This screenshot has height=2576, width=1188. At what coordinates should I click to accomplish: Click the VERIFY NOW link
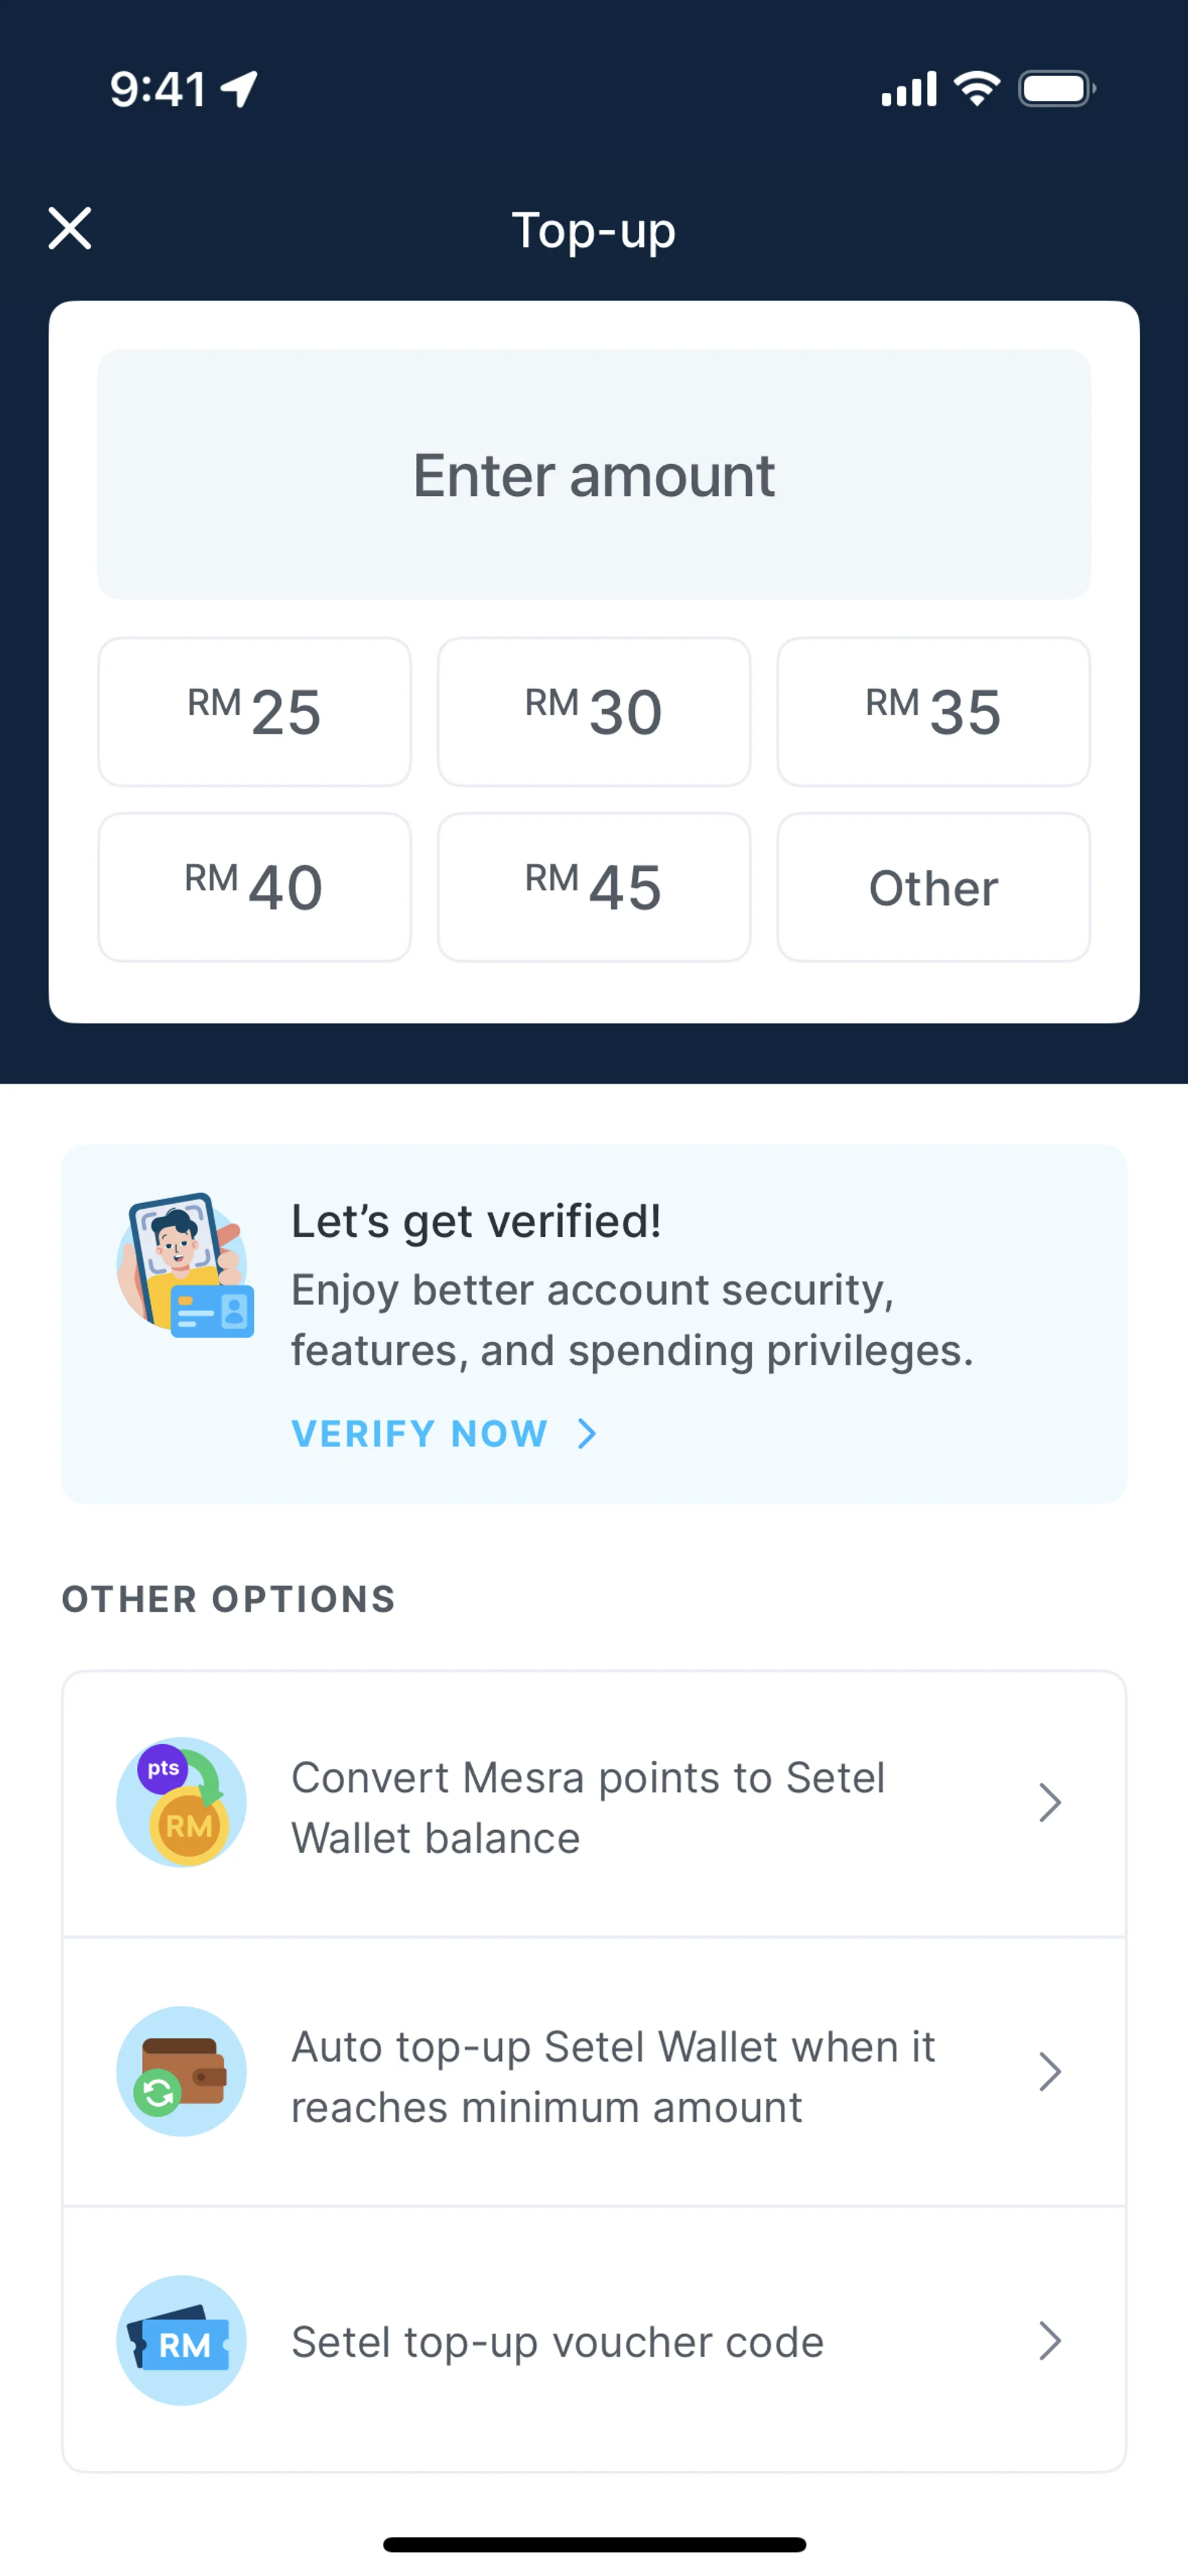(420, 1433)
